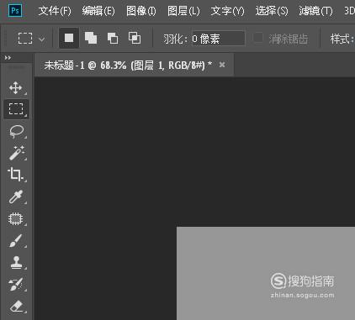Image resolution: width=355 pixels, height=320 pixels.
Task: Select the Eraser tool
Action: coord(16,306)
